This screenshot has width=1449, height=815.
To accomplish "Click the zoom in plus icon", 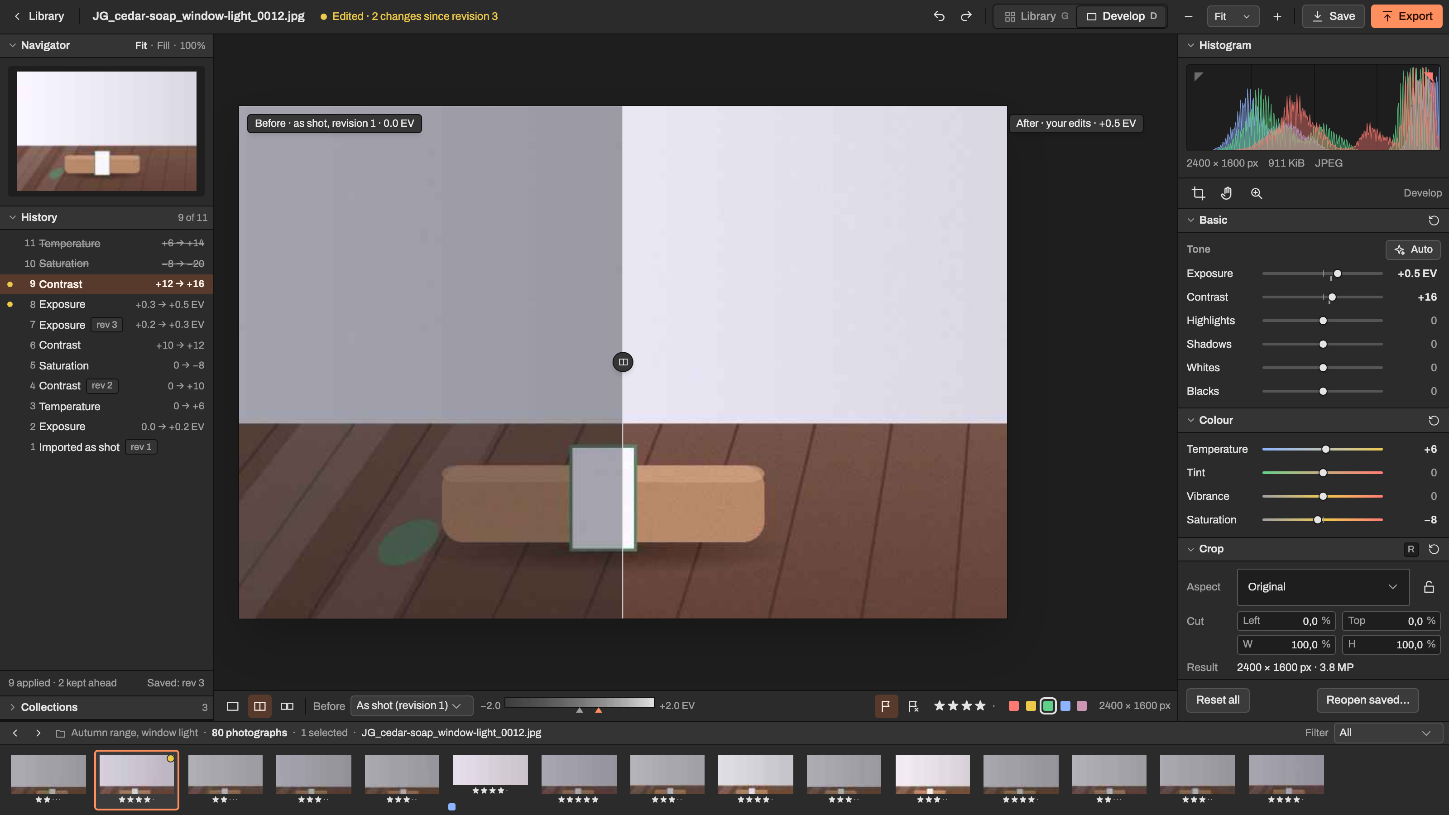I will 1277,16.
